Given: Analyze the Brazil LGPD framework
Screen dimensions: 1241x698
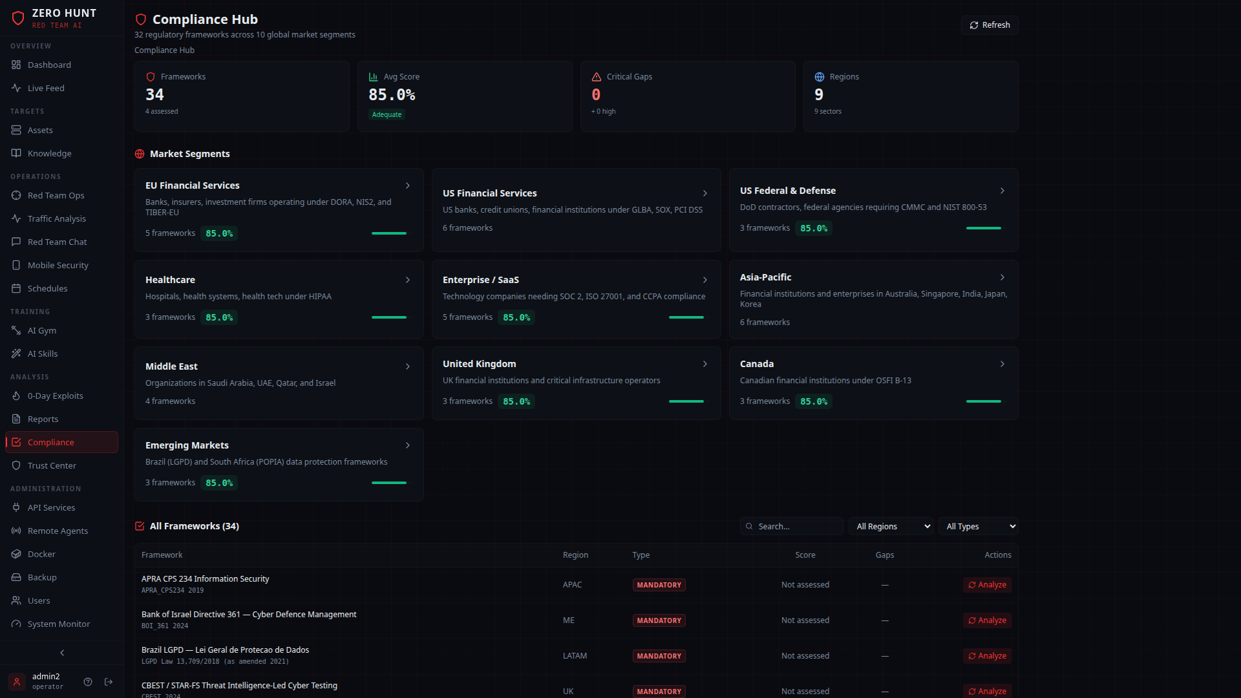Looking at the screenshot, I should tap(987, 655).
